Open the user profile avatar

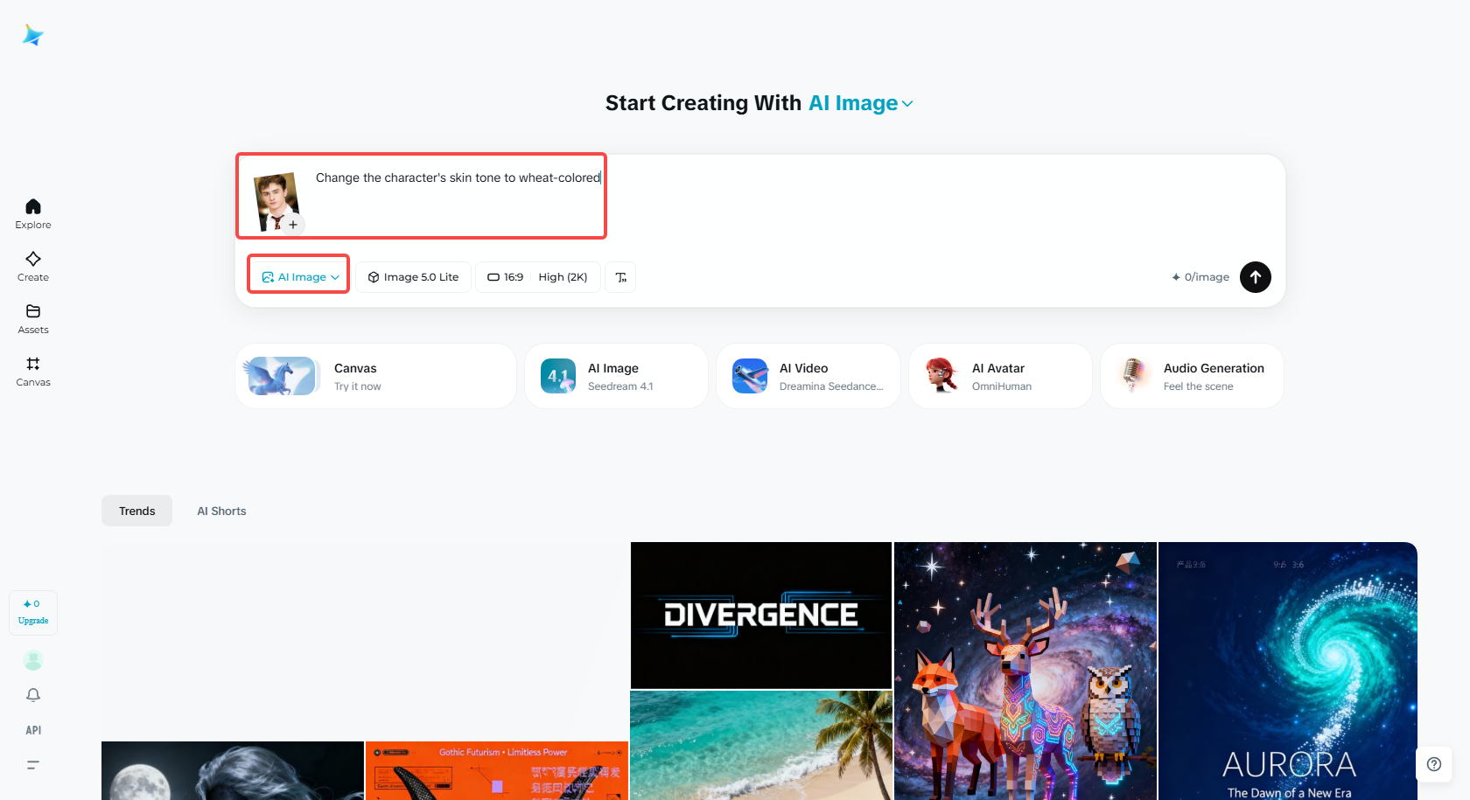(x=33, y=660)
